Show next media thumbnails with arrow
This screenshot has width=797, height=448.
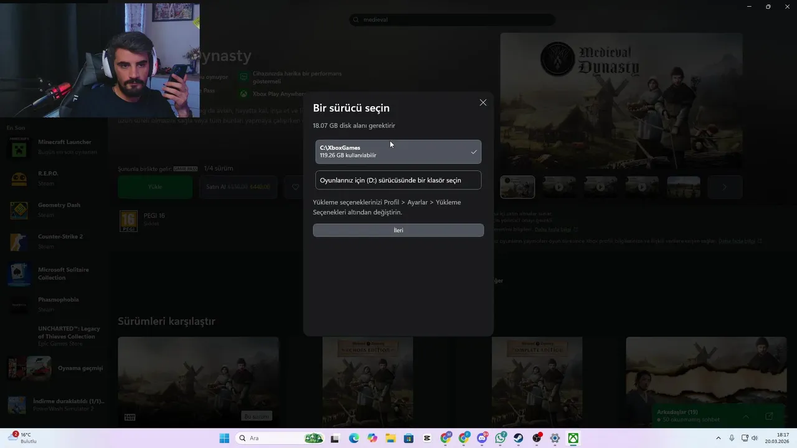tap(724, 187)
